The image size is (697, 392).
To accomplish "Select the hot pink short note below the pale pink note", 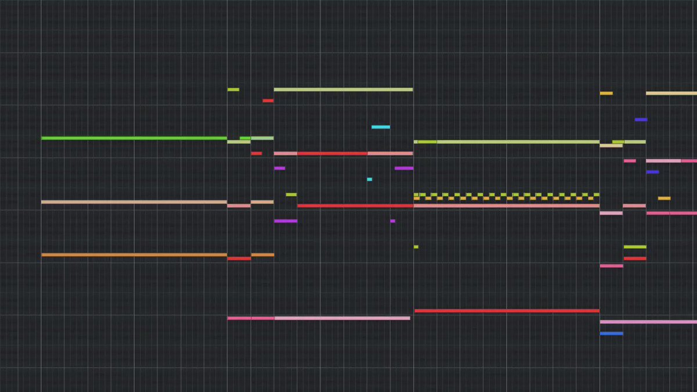I will click(612, 266).
